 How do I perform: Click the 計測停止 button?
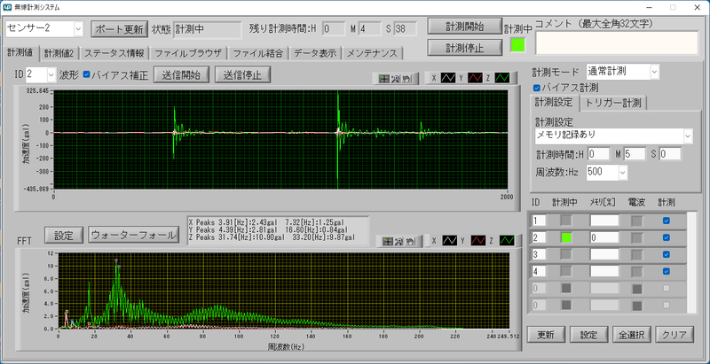coord(464,48)
